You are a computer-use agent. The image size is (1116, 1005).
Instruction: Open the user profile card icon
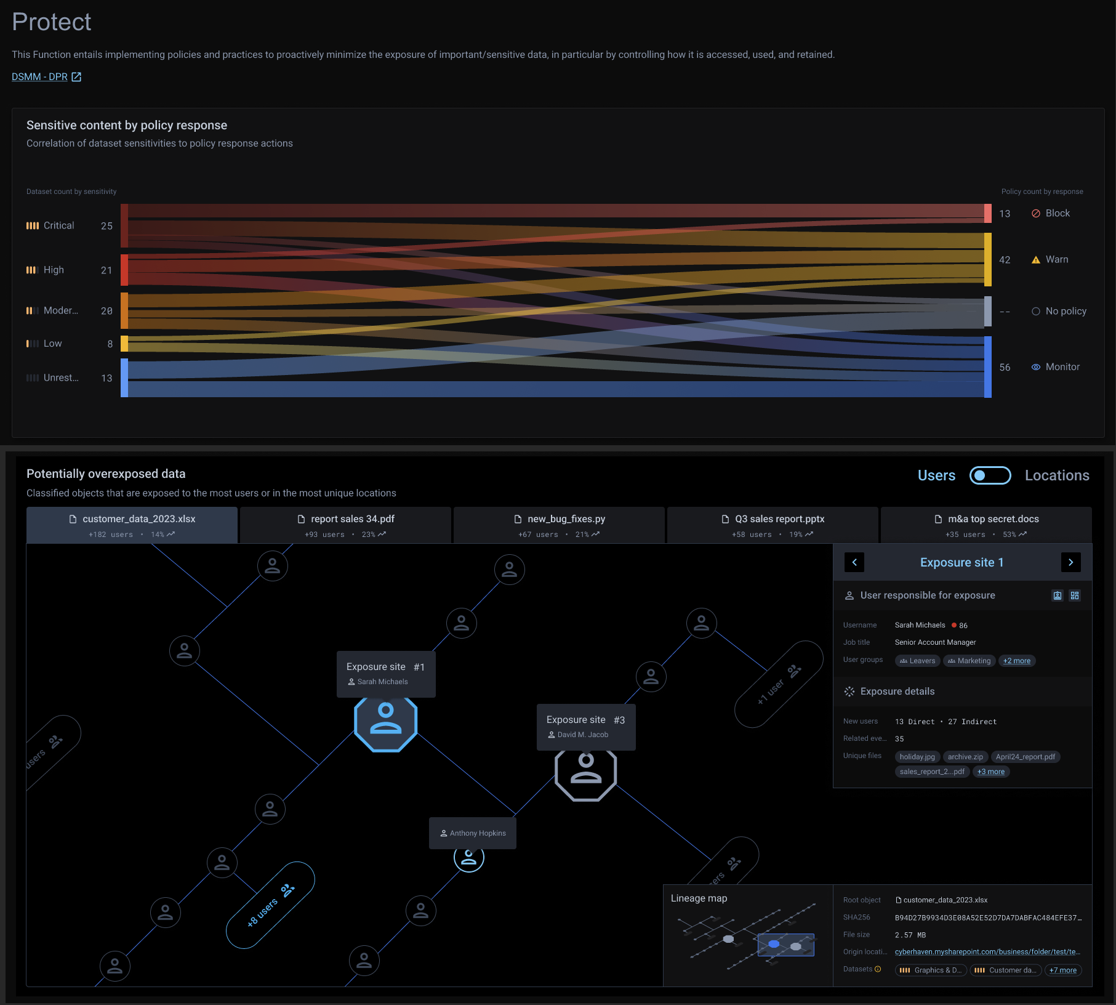1058,595
